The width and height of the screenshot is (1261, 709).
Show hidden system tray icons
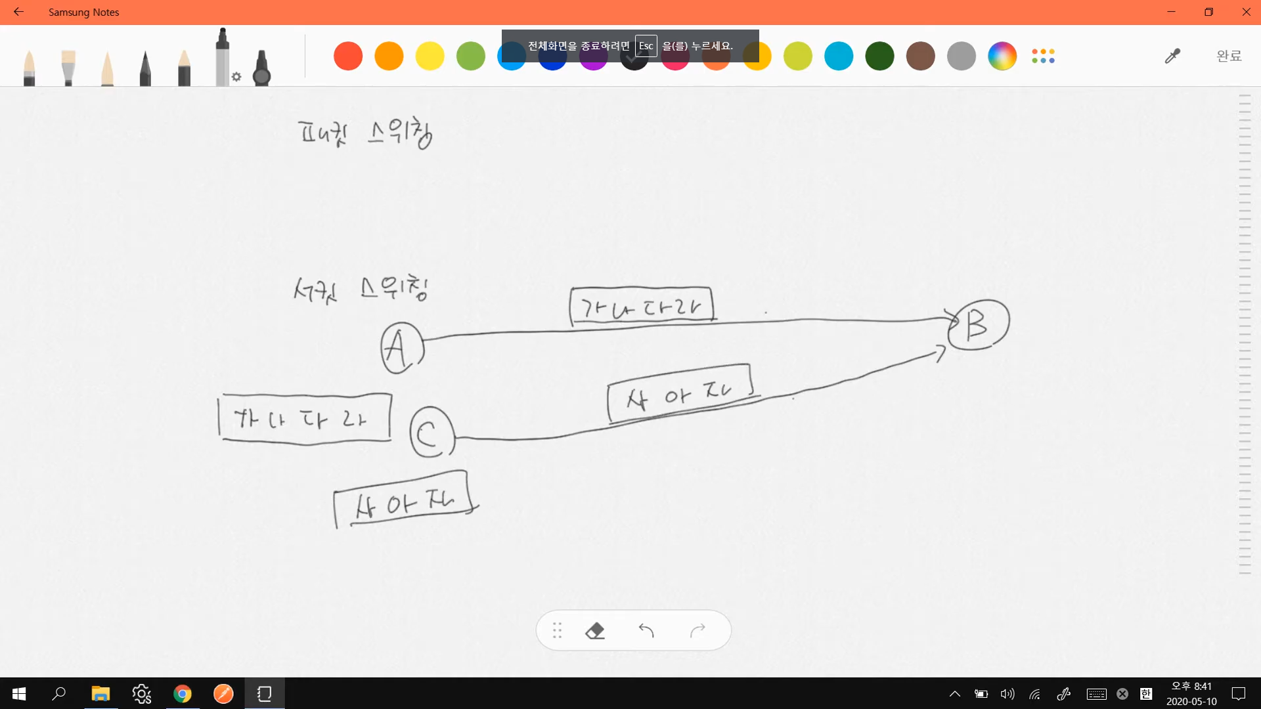point(955,694)
